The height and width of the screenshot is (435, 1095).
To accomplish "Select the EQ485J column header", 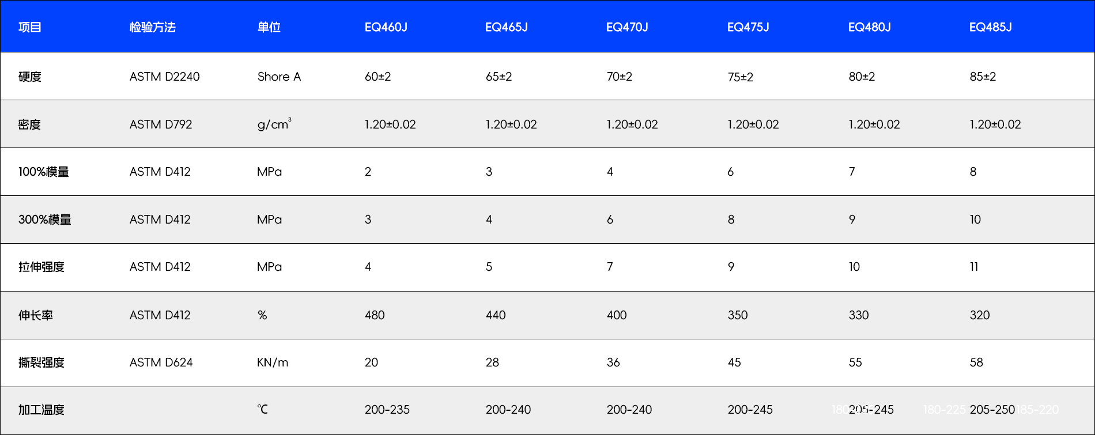I will (990, 27).
